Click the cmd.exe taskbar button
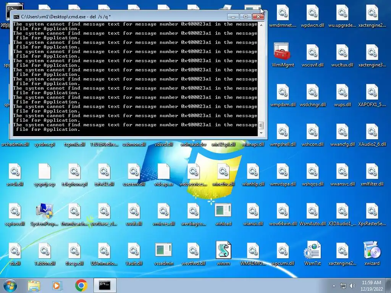 pos(105,285)
